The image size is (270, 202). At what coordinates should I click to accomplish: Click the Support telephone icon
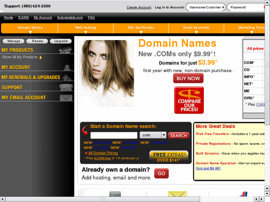coord(66,87)
